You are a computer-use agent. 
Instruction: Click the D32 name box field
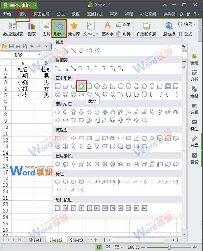pos(19,55)
